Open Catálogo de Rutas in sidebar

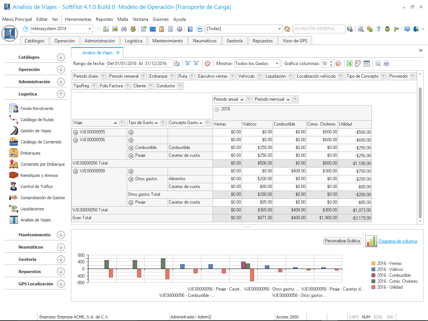(37, 120)
